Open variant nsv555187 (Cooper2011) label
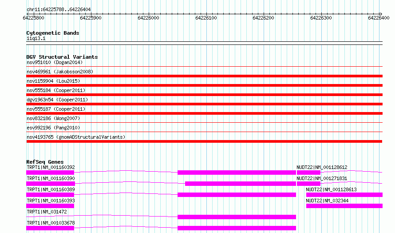 (56, 109)
